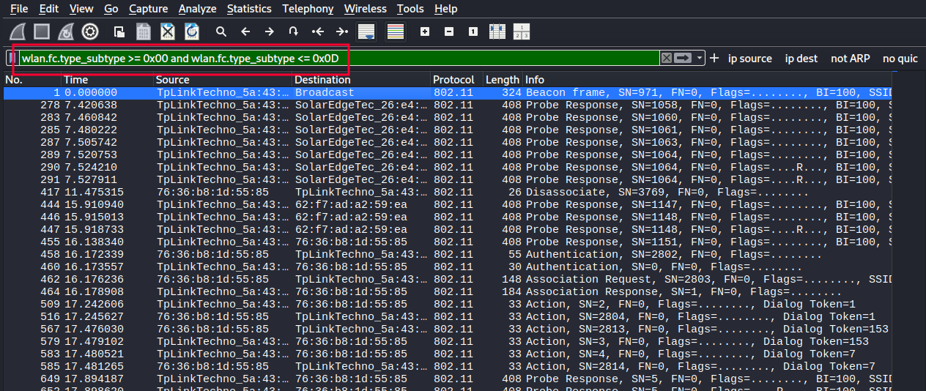Image resolution: width=926 pixels, height=391 pixels.
Task: Open the Wireless menu
Action: click(365, 9)
